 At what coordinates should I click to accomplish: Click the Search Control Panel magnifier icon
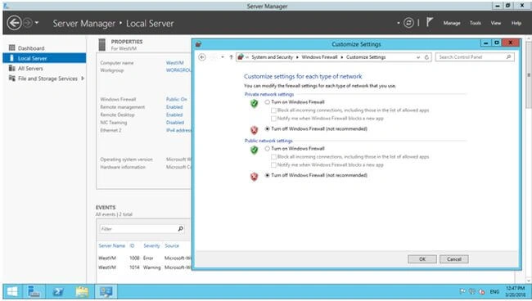[x=508, y=57]
